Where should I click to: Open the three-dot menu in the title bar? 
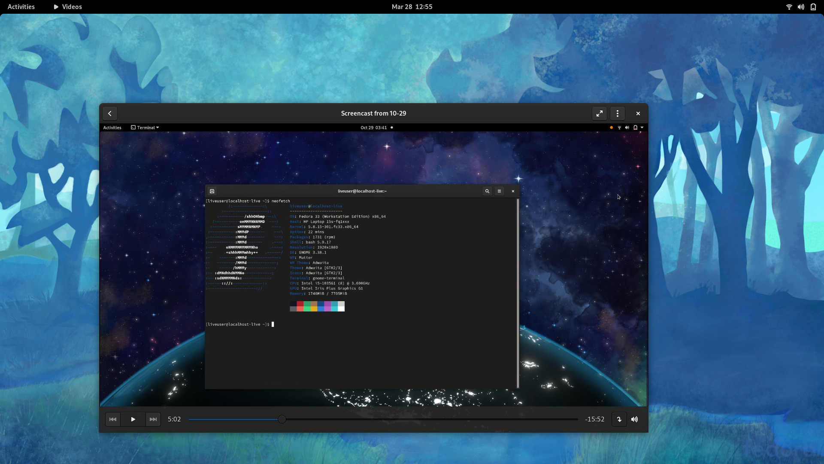pos(617,113)
